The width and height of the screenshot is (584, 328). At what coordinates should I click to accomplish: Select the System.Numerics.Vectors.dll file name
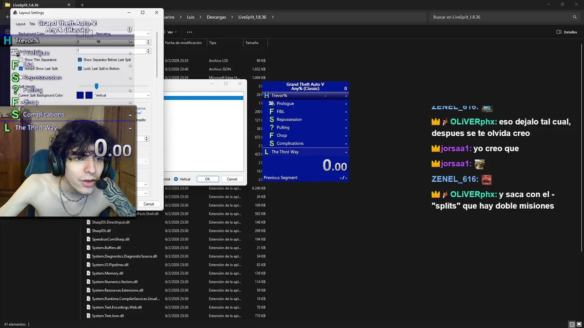115,282
